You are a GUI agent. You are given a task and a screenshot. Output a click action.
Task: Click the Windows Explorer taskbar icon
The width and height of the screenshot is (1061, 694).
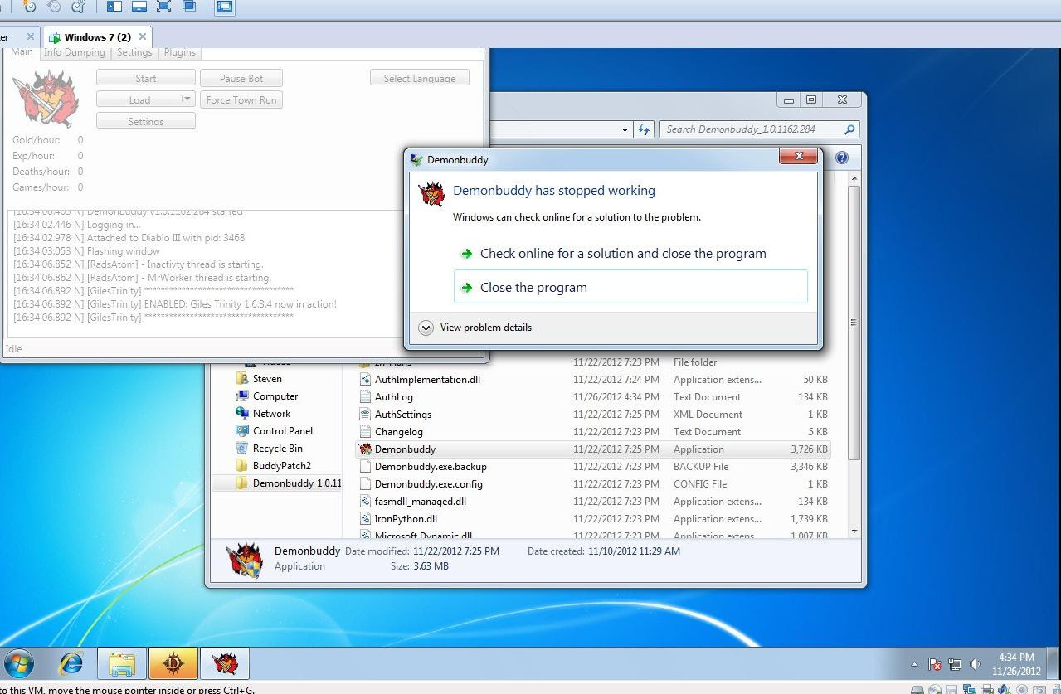(122, 664)
